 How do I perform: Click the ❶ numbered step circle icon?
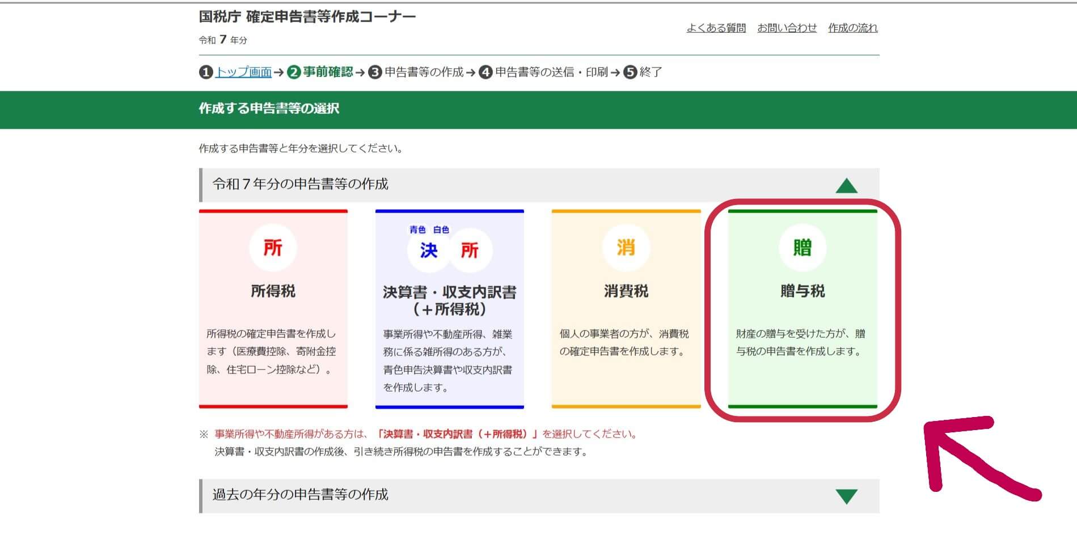204,72
